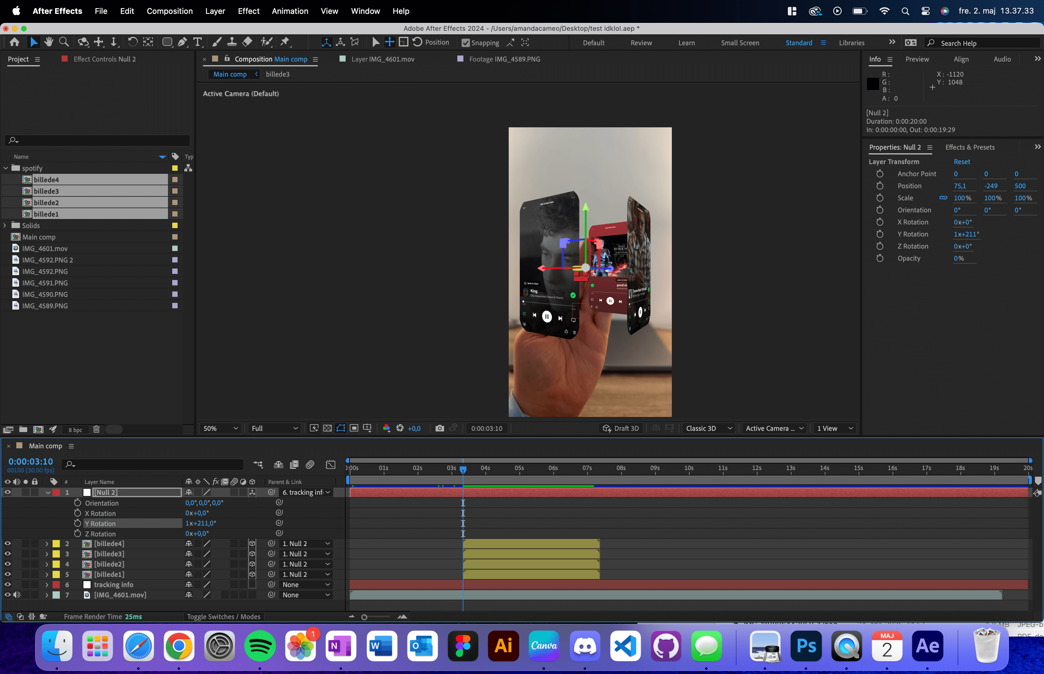
Task: Click the Puppet Pin tool
Action: pos(285,42)
